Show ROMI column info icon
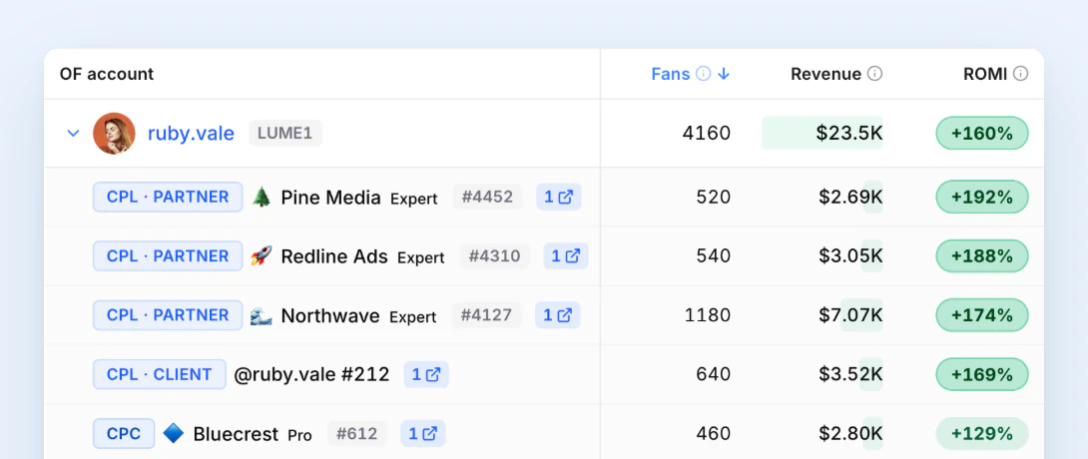 tap(1020, 74)
